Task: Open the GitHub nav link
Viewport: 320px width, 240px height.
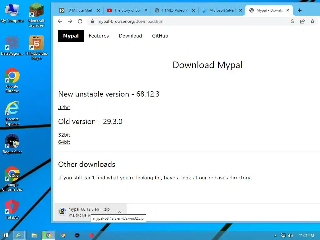Action: pyautogui.click(x=160, y=36)
